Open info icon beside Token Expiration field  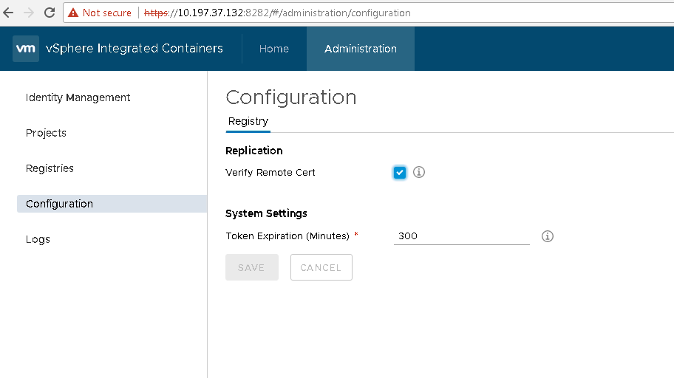[547, 236]
